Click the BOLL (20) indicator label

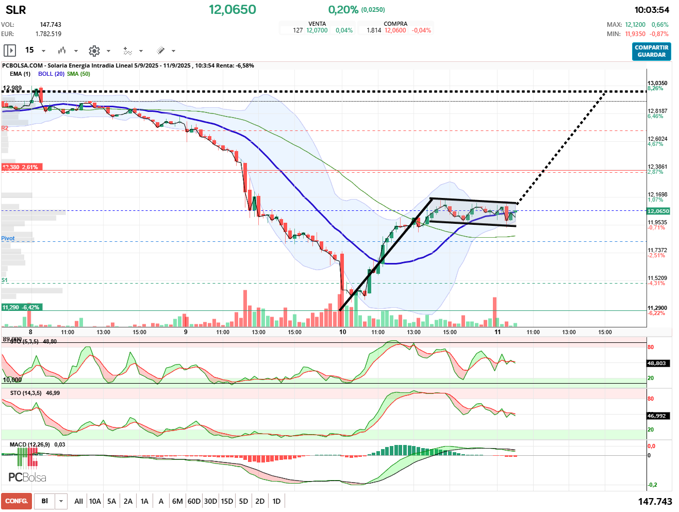51,74
